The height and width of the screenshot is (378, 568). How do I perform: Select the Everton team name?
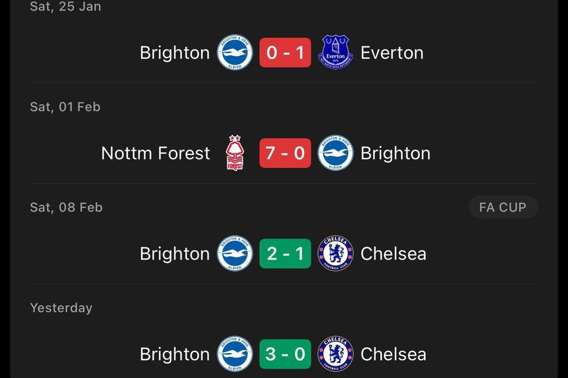click(392, 52)
